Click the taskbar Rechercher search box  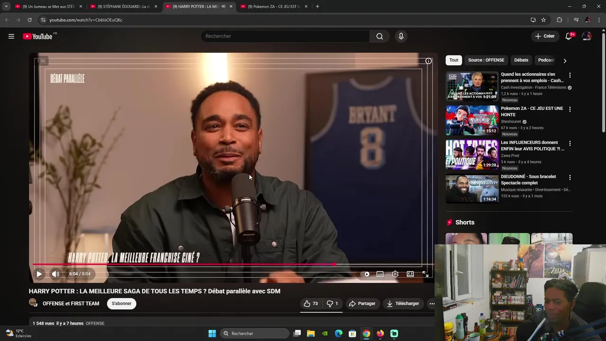[255, 333]
